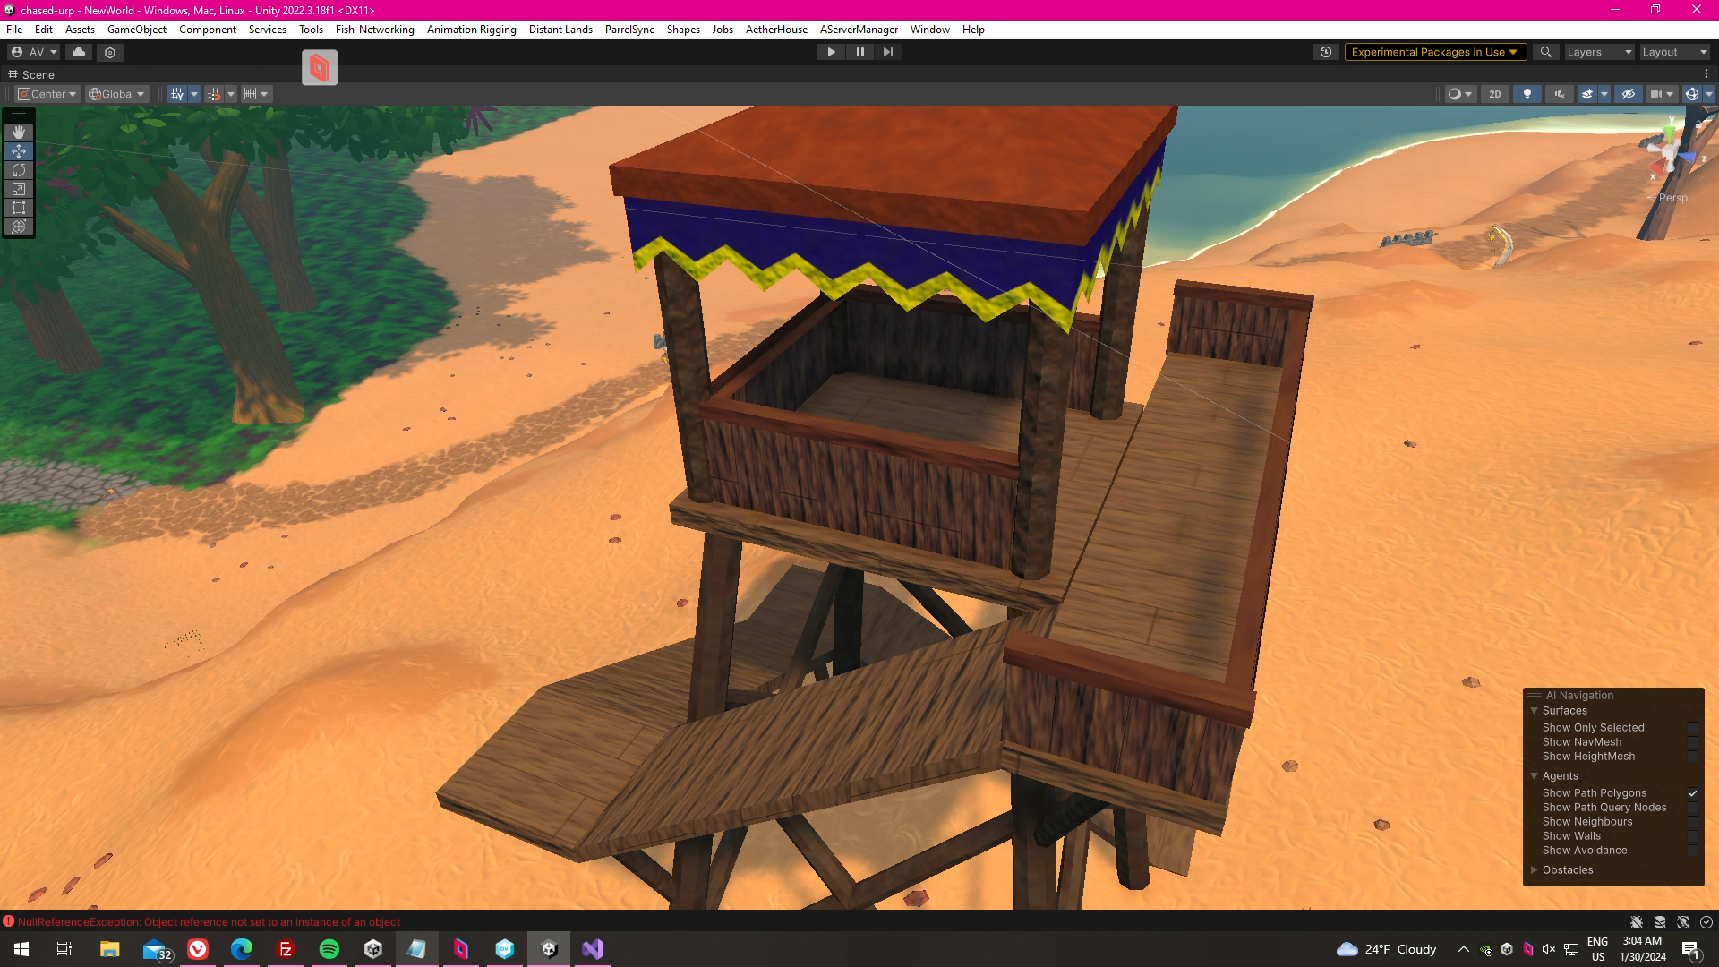Toggle scene audio mute icon
Viewport: 1719px width, 967px height.
tap(1560, 94)
